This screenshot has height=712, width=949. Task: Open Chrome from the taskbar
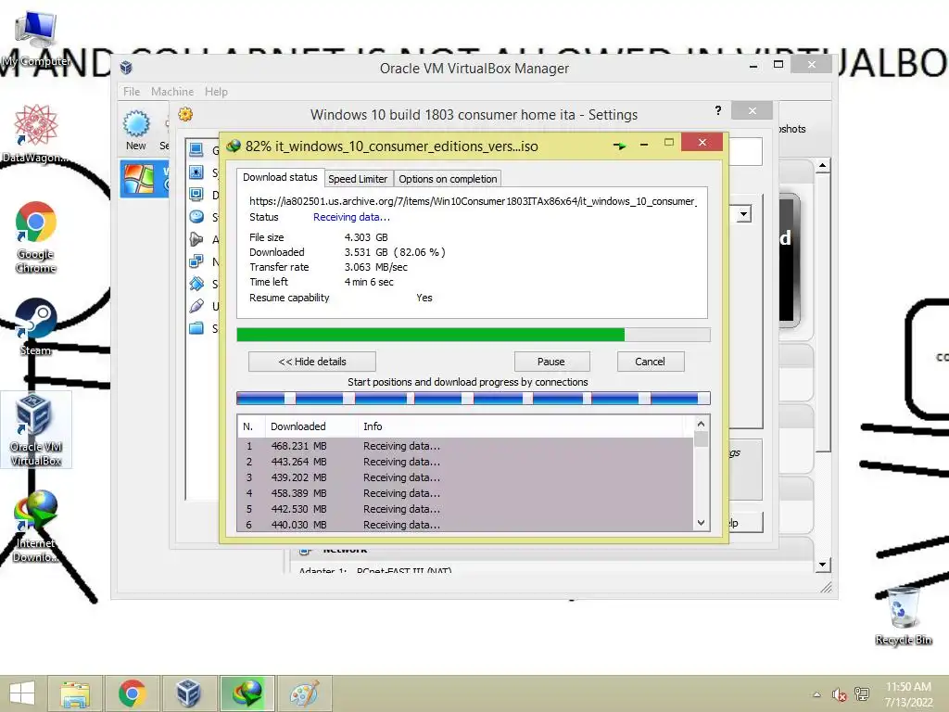pyautogui.click(x=133, y=693)
